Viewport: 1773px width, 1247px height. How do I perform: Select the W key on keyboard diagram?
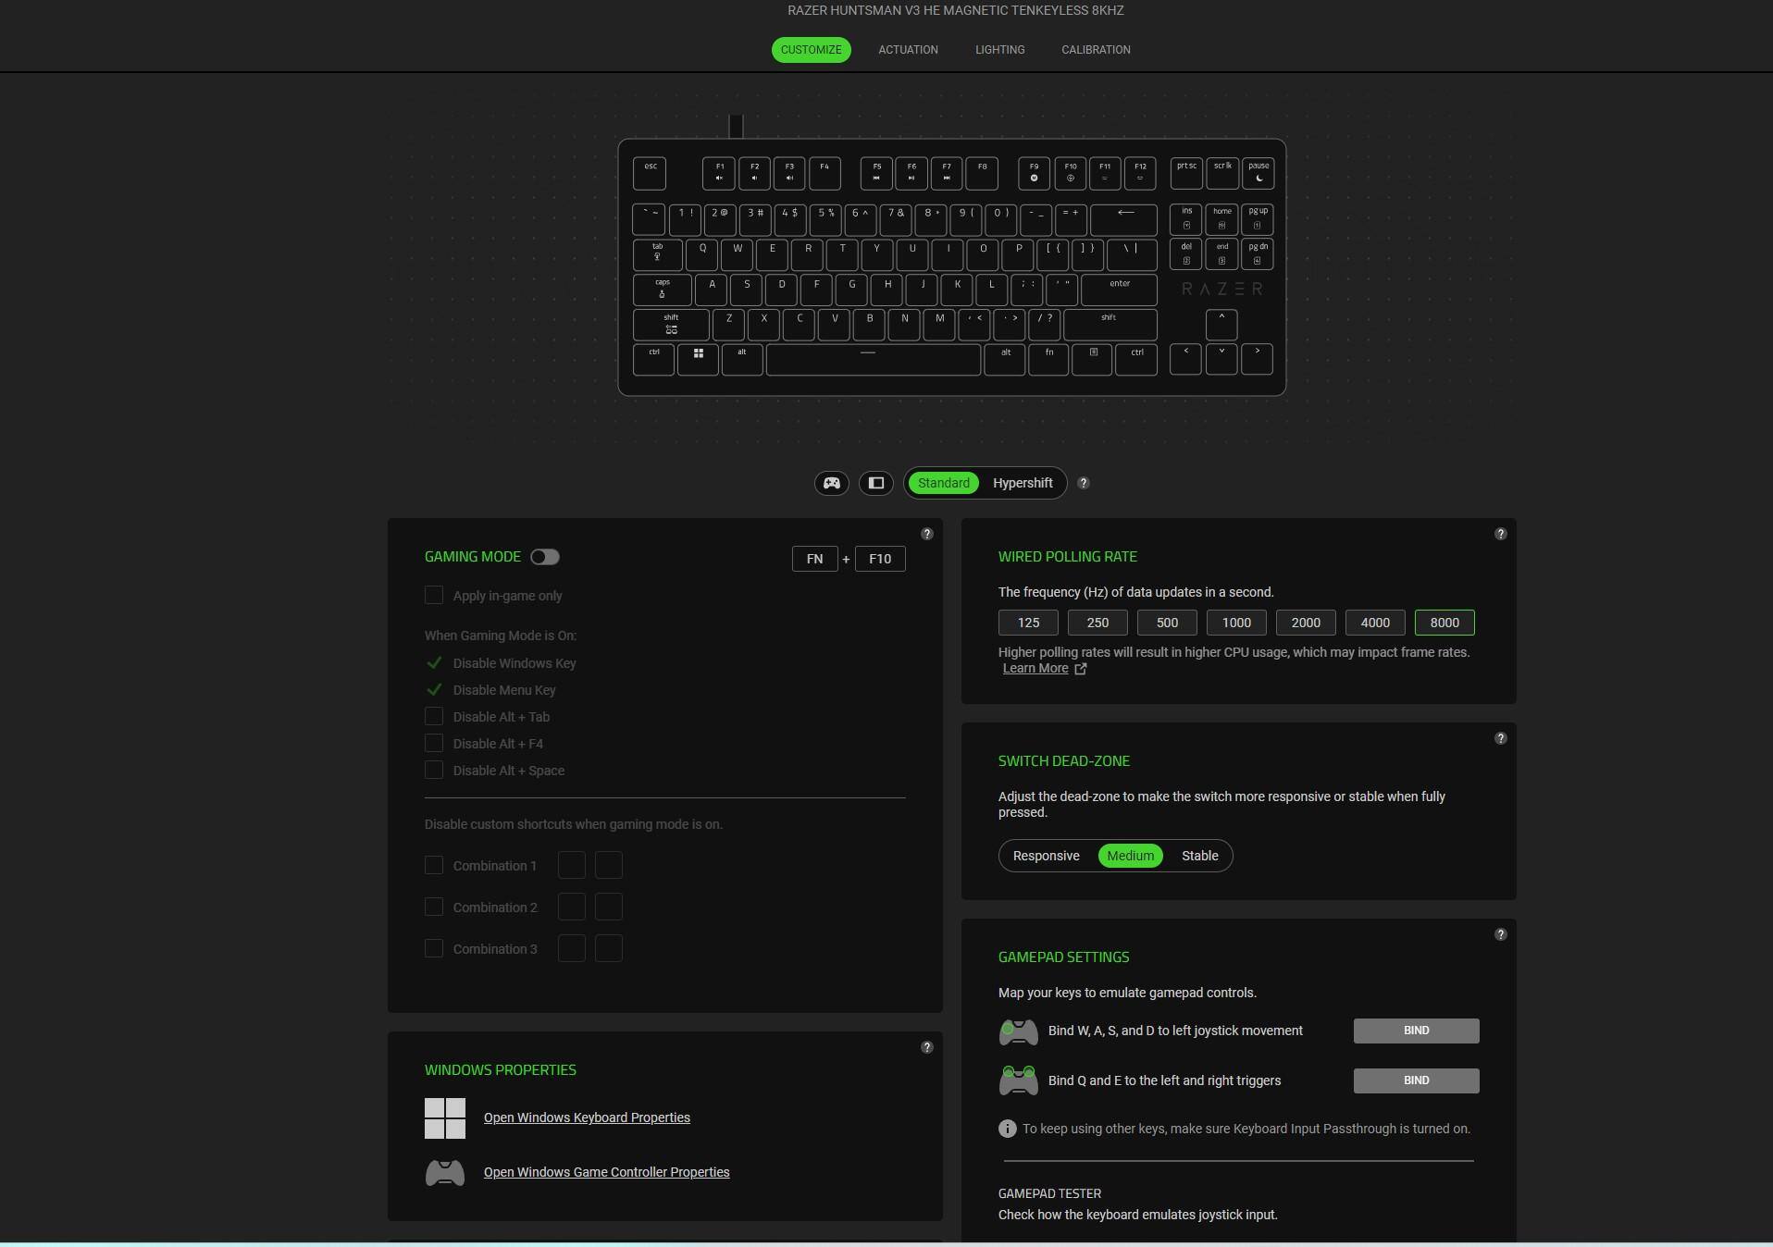[x=738, y=254]
